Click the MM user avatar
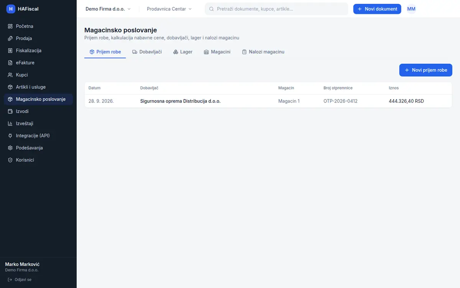Image resolution: width=460 pixels, height=288 pixels. coord(411,9)
